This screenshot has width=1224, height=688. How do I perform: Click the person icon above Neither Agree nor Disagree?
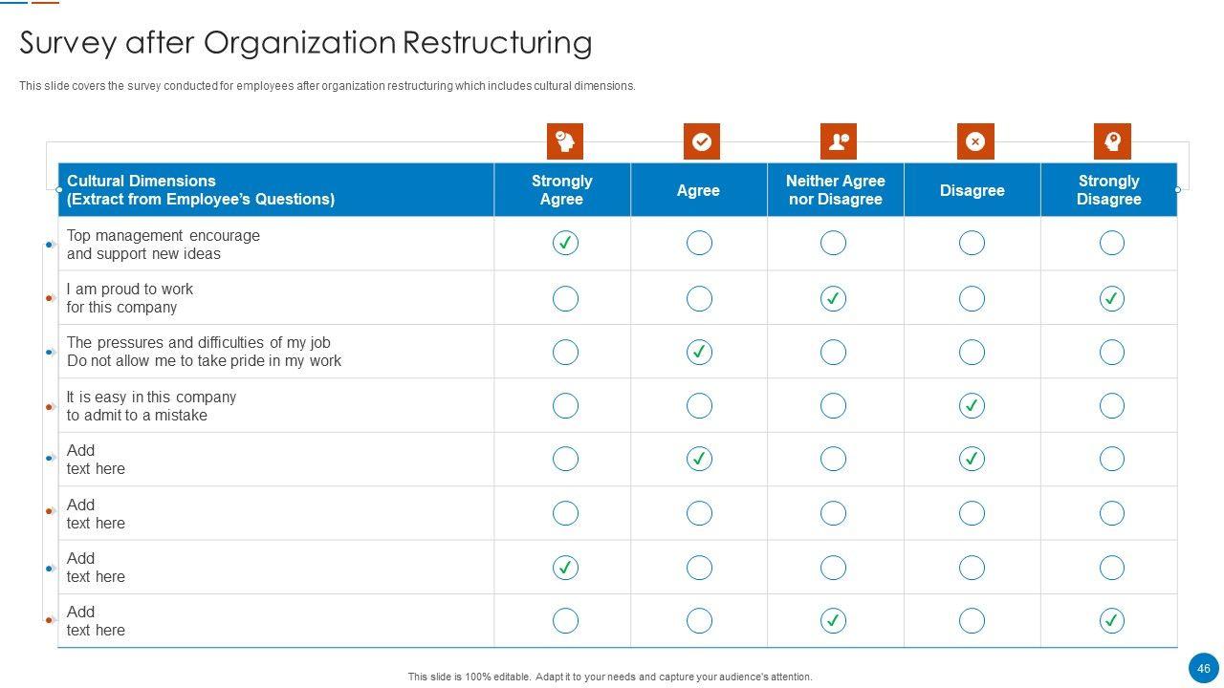click(x=839, y=141)
